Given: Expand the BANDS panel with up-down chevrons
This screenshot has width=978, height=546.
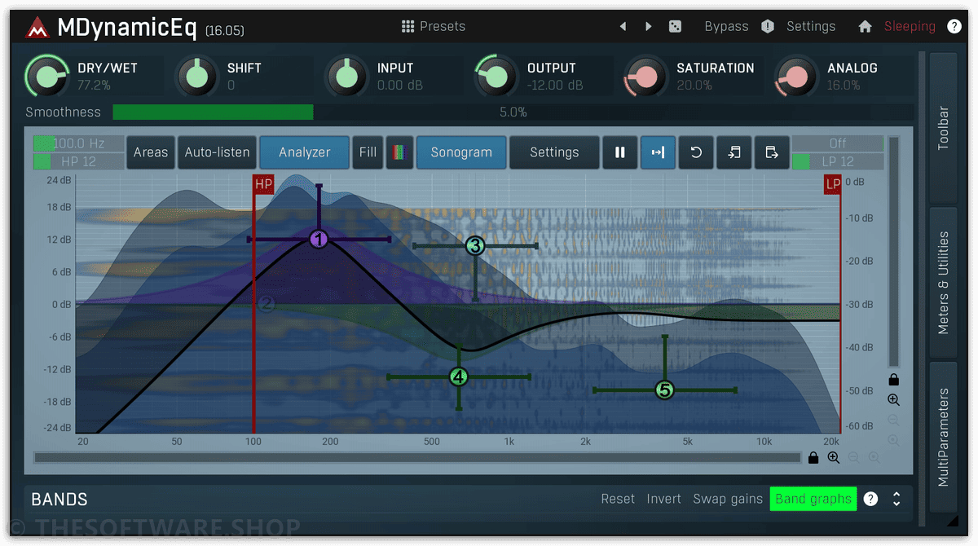Looking at the screenshot, I should (x=896, y=499).
